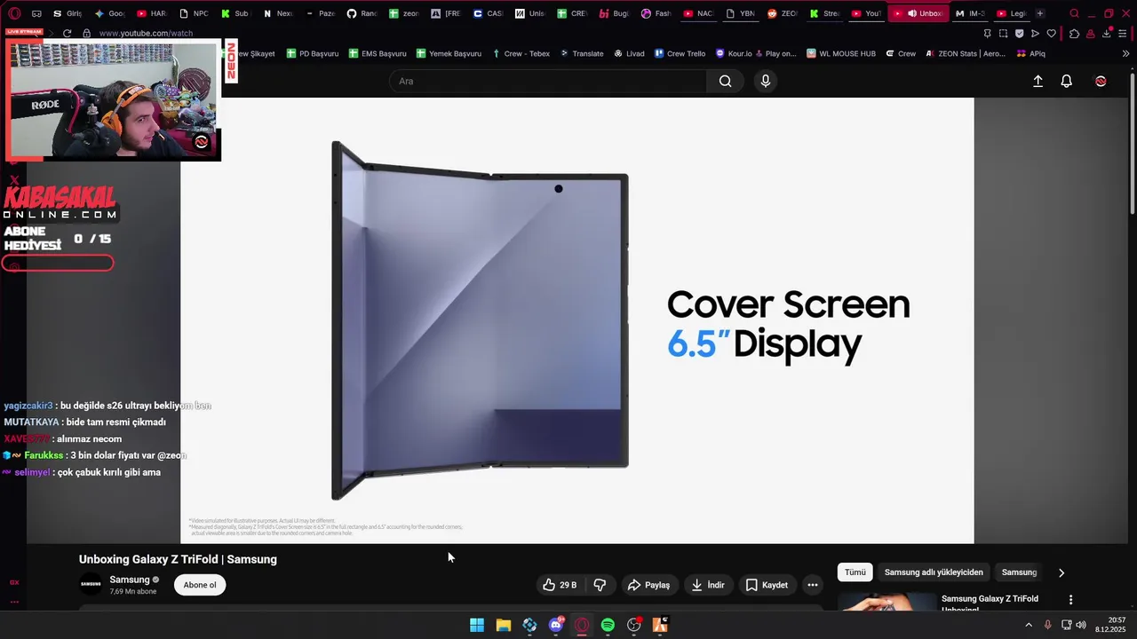Open the Samsung channel name link
This screenshot has height=639, width=1137.
pyautogui.click(x=130, y=580)
